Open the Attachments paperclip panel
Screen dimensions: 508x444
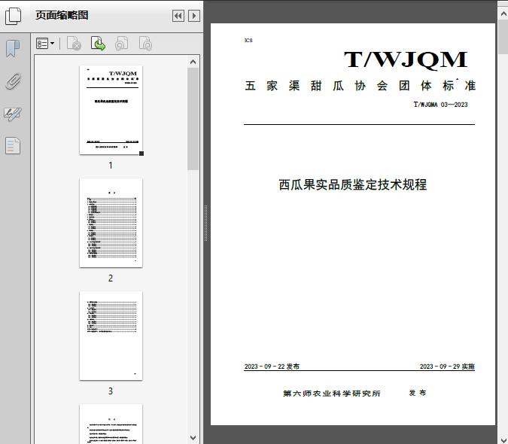[x=13, y=81]
